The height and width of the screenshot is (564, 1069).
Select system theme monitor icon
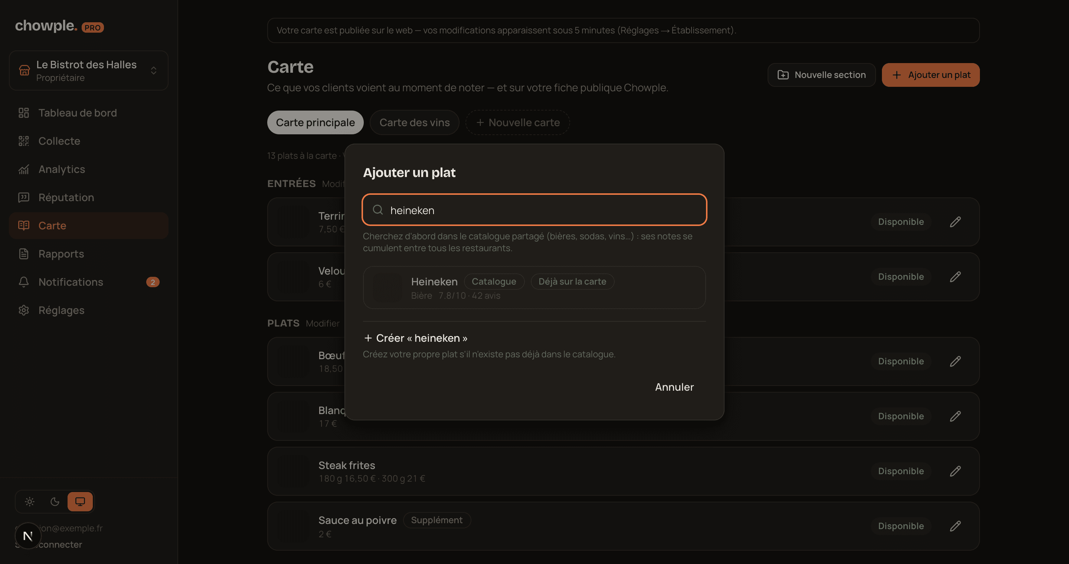click(80, 502)
